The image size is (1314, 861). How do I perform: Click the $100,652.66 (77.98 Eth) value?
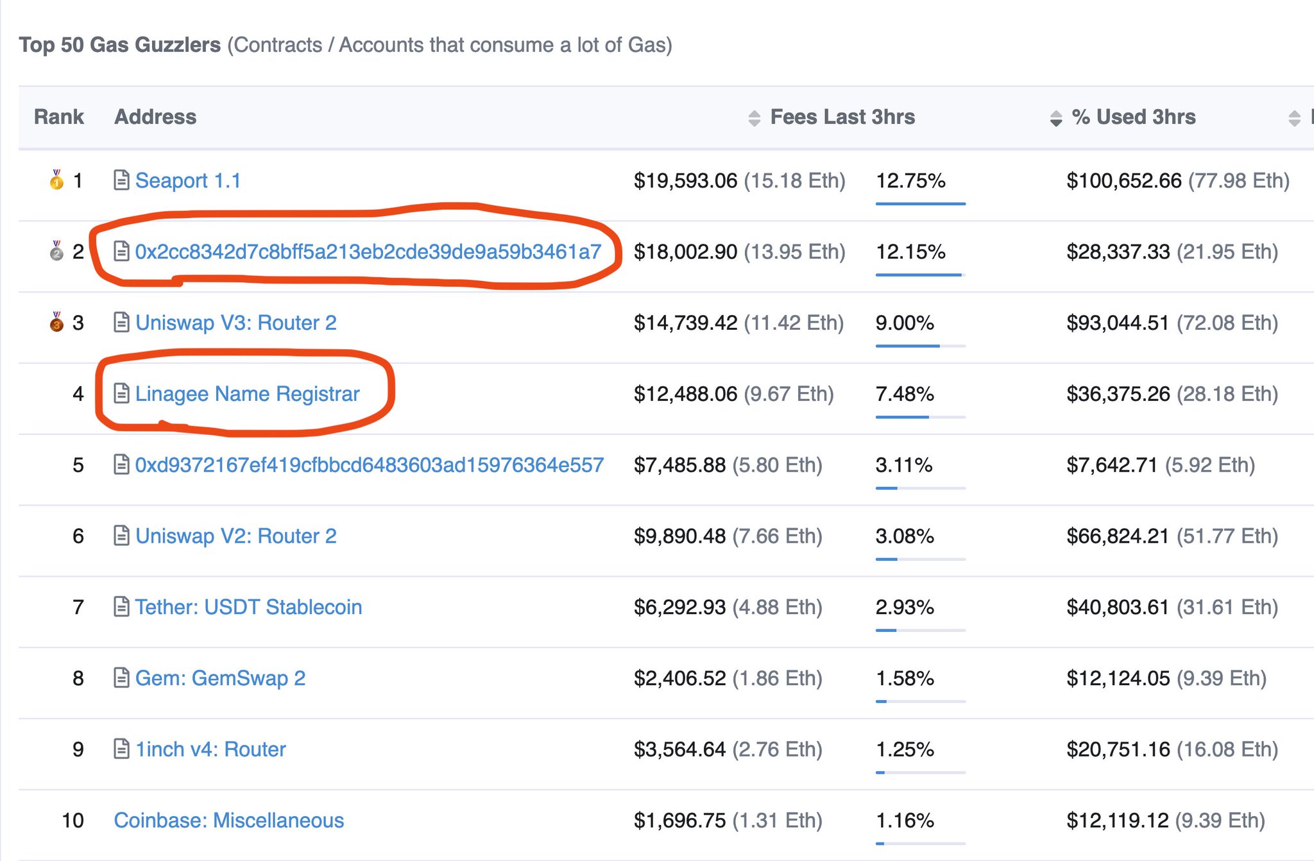tap(1178, 180)
